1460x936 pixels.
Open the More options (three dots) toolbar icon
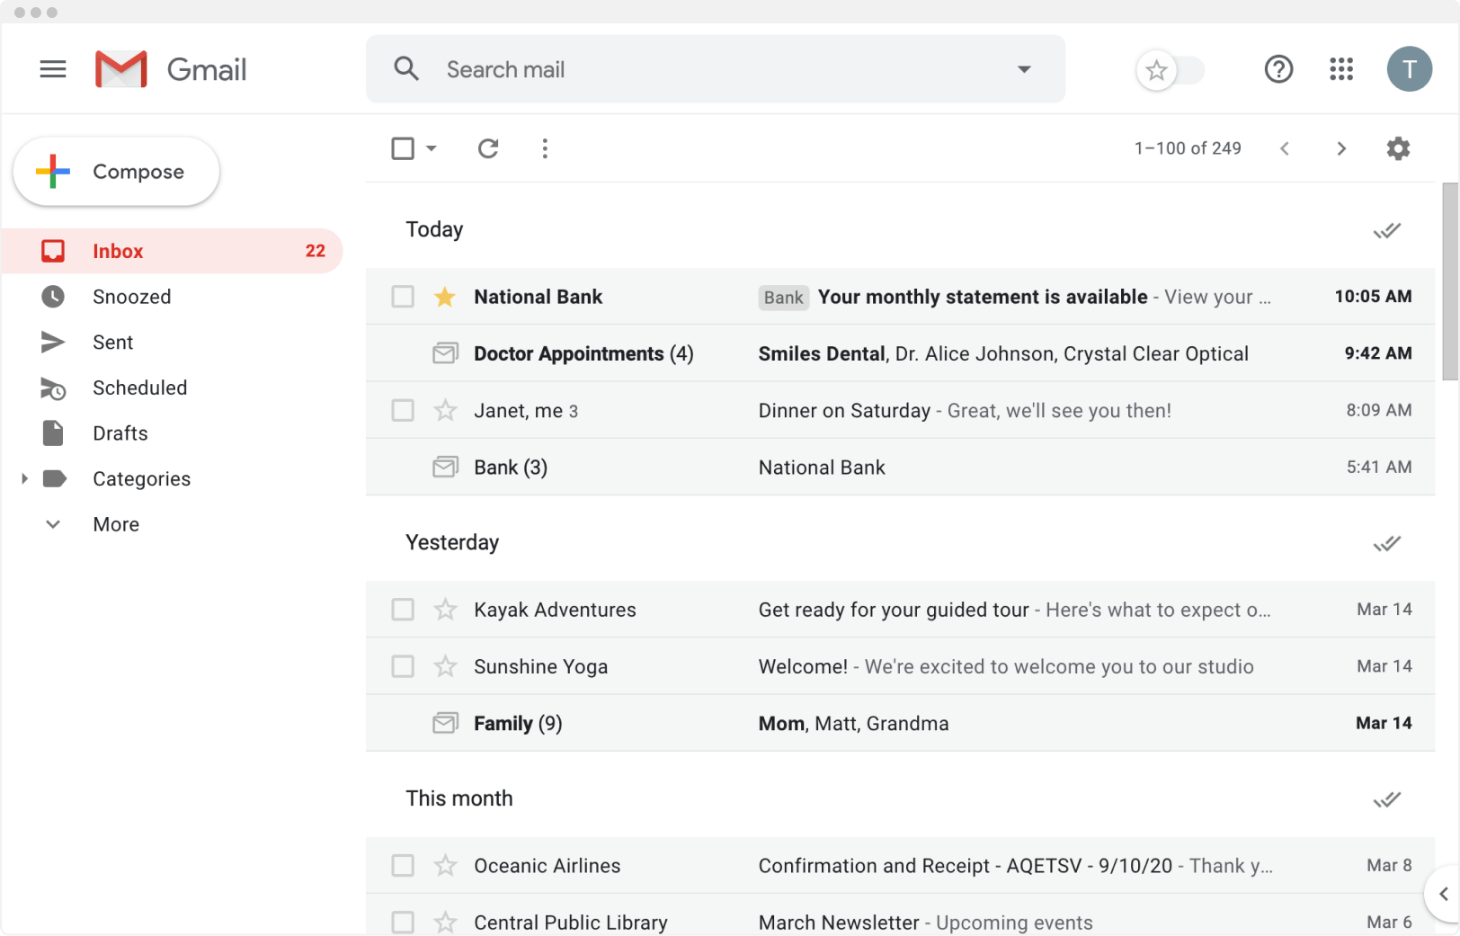pyautogui.click(x=545, y=148)
